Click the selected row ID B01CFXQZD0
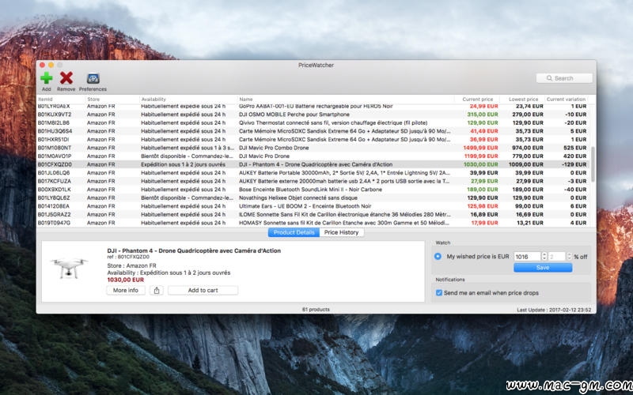Image resolution: width=633 pixels, height=395 pixels. [55, 164]
